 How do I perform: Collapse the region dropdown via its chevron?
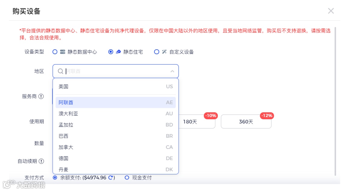point(172,71)
